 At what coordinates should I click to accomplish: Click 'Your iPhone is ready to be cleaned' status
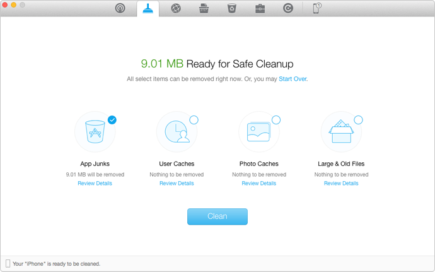pos(56,264)
